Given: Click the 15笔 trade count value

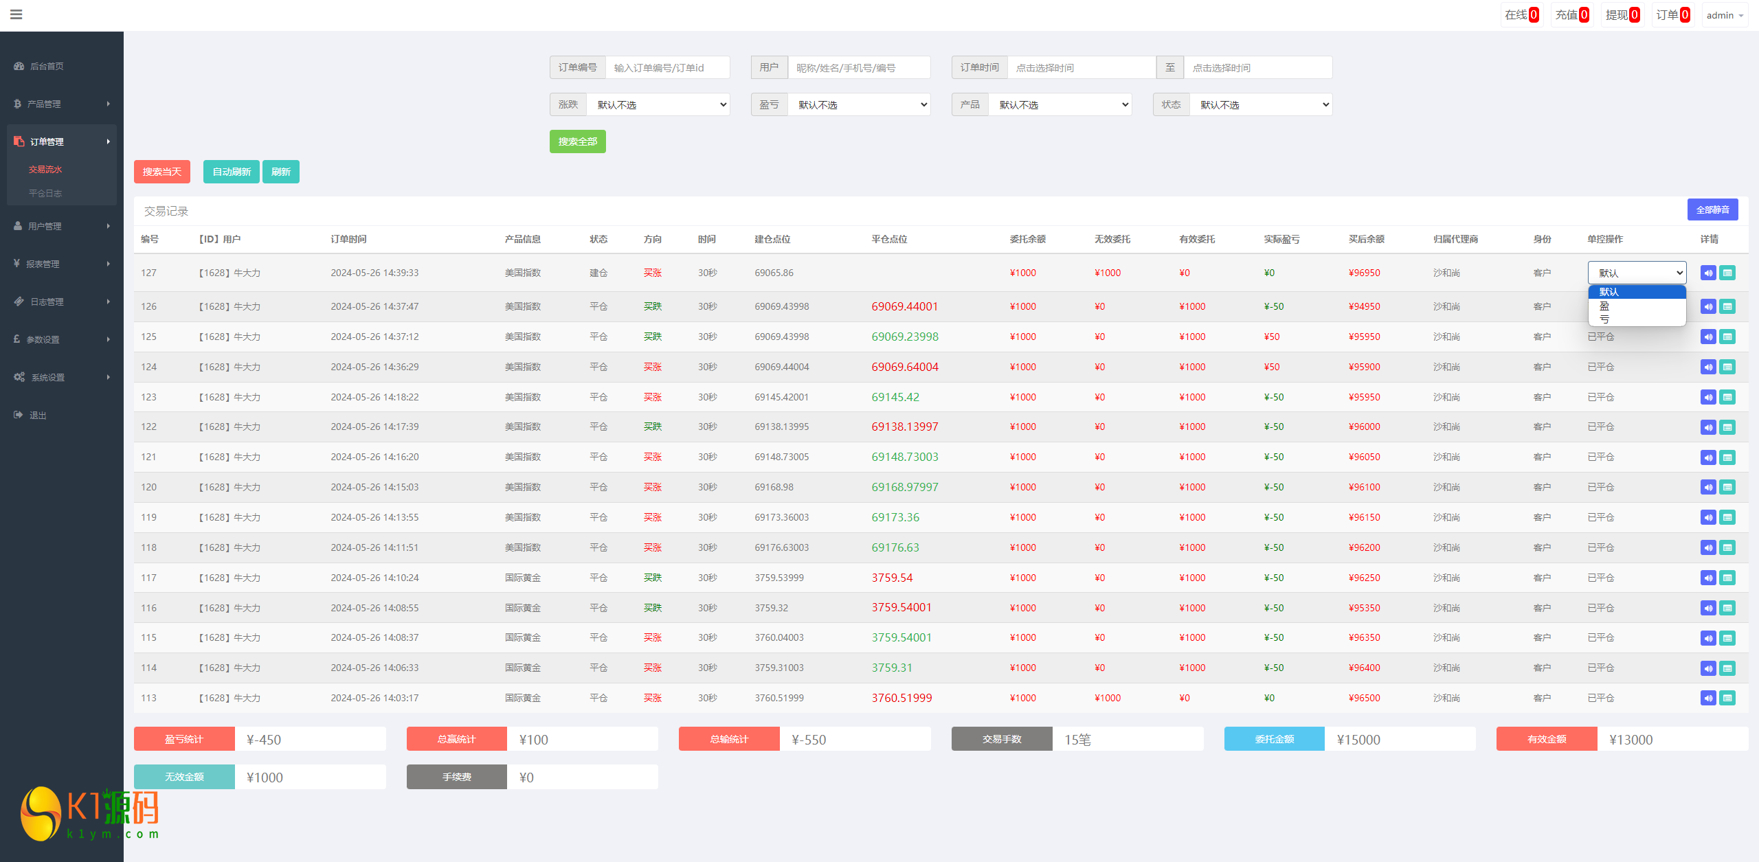Looking at the screenshot, I should coord(1077,740).
